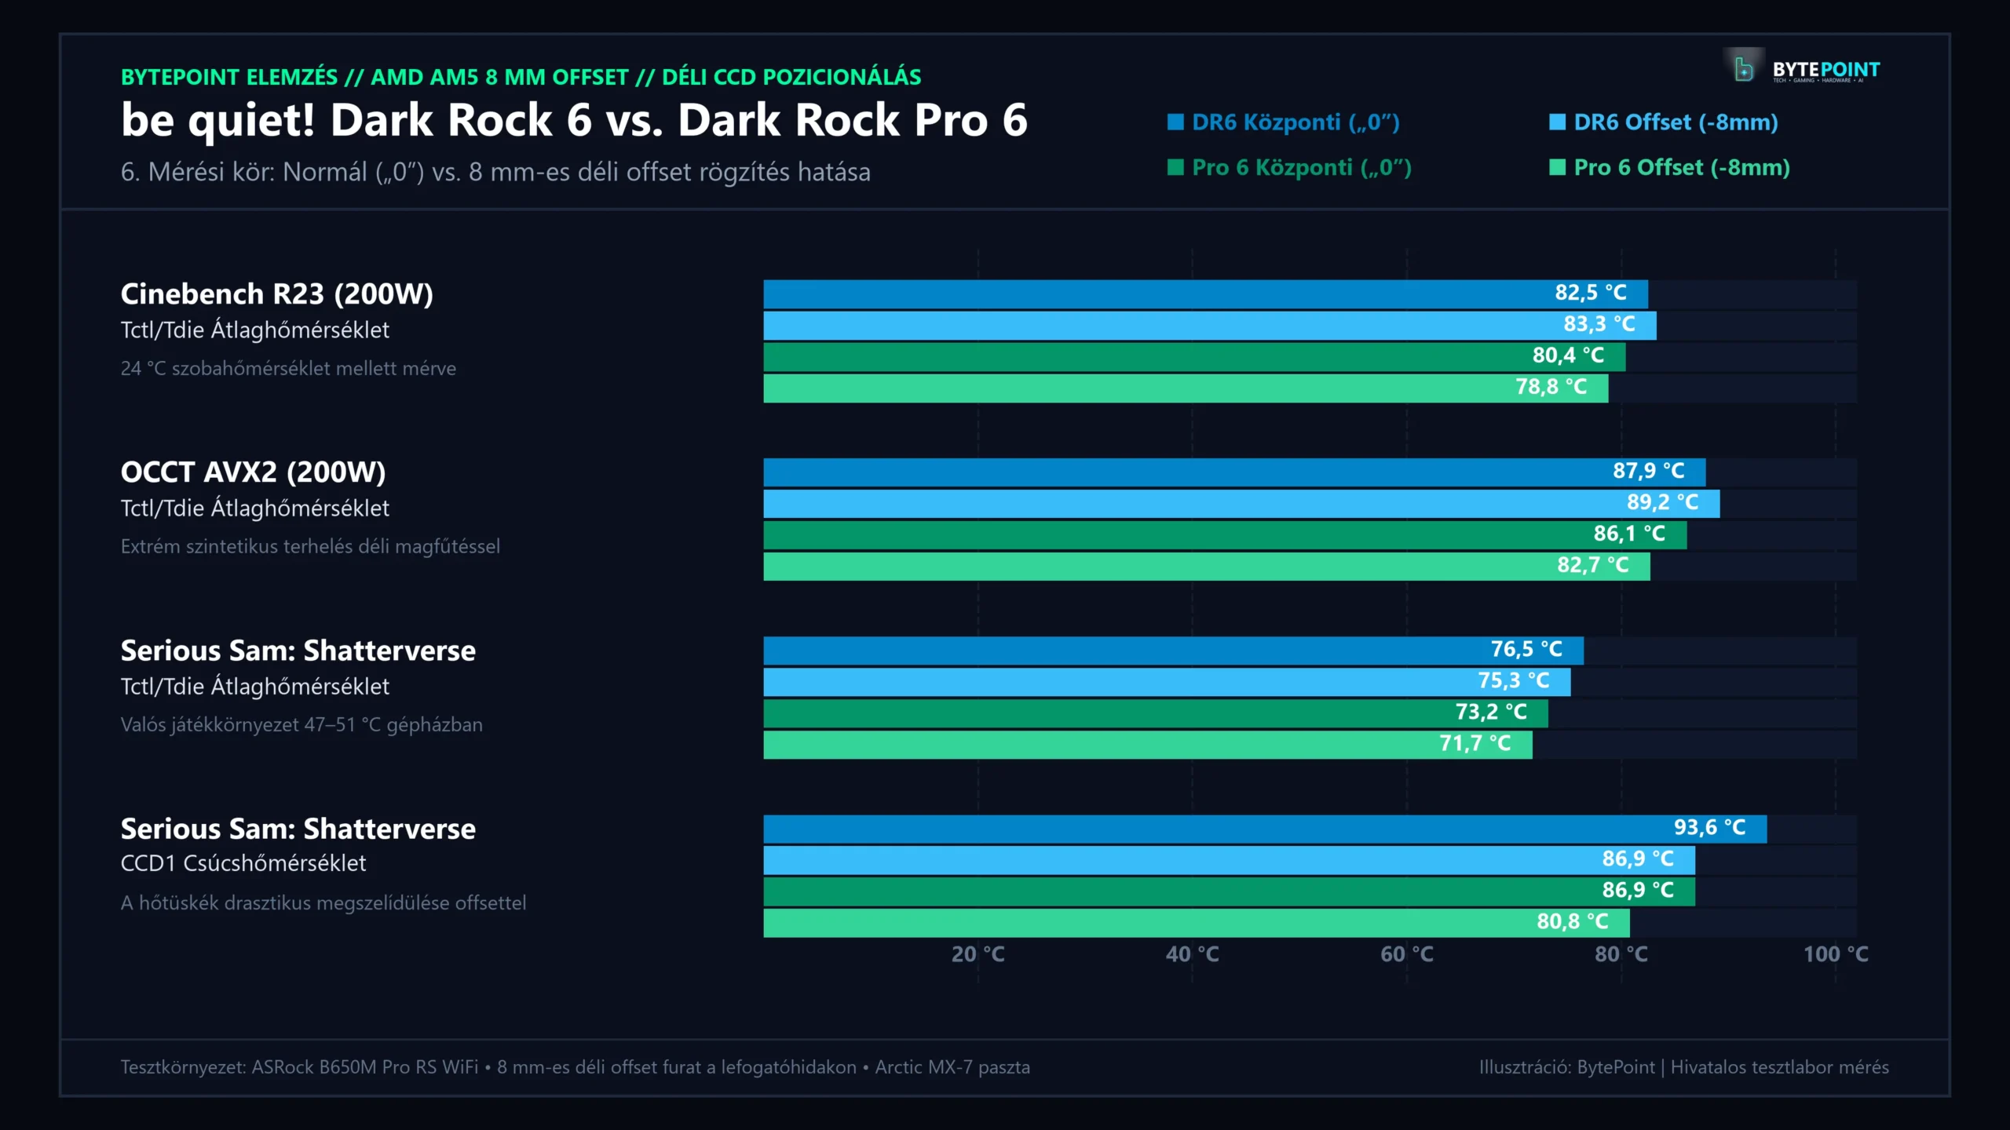
Task: Click the 87,9 °C bar in OCCT
Action: 1234,472
